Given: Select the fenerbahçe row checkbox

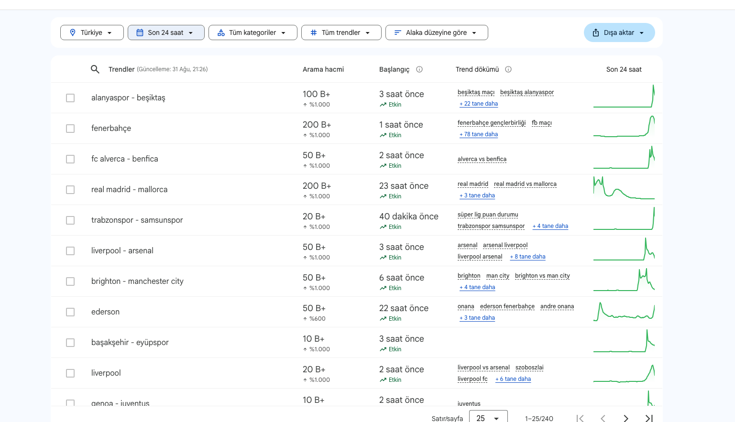Looking at the screenshot, I should (70, 128).
